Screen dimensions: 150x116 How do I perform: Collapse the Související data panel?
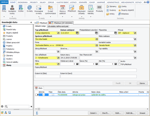pos(31,22)
